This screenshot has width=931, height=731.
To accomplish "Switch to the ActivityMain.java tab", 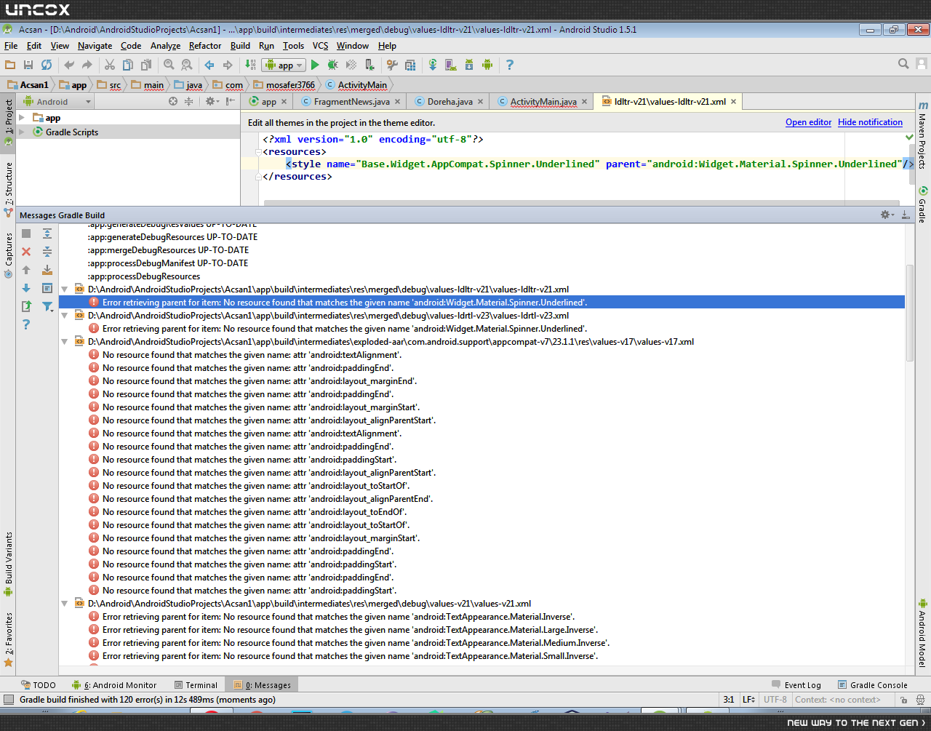I will 543,102.
